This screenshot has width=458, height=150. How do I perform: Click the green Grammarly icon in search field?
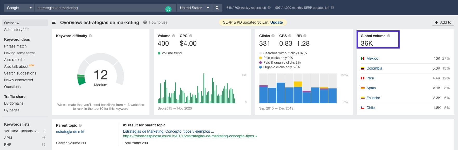(x=168, y=10)
